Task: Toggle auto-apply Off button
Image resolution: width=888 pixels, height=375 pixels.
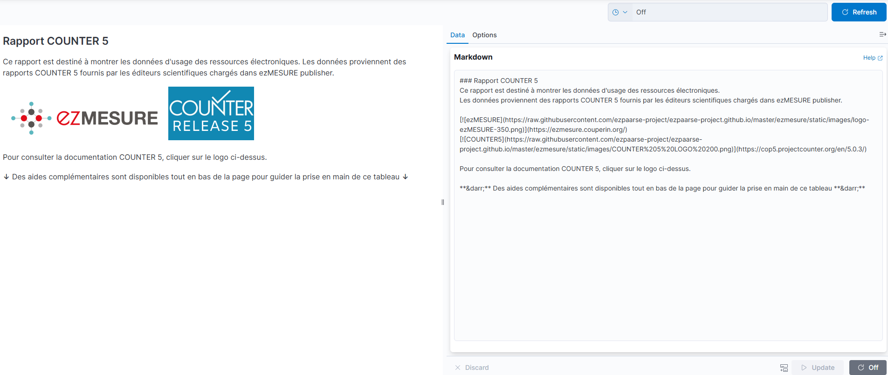Action: pyautogui.click(x=868, y=368)
